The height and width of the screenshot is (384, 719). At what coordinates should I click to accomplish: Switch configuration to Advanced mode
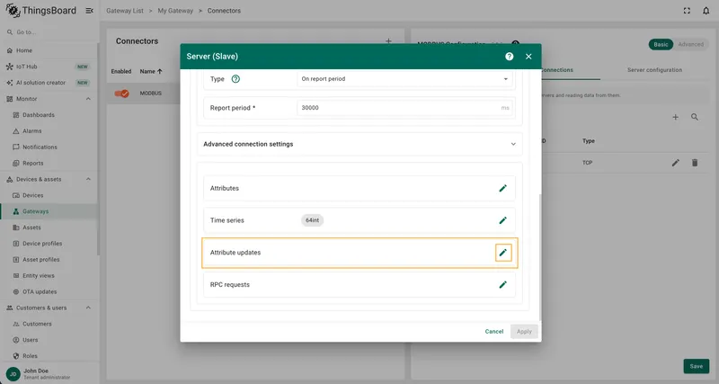click(690, 44)
